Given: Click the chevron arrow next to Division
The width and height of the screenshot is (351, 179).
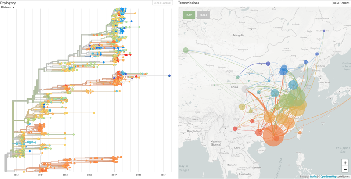Looking at the screenshot, I should point(14,7).
